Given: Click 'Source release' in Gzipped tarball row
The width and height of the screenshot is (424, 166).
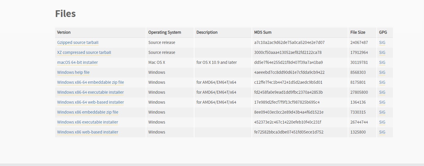Looking at the screenshot, I should [x=162, y=42].
